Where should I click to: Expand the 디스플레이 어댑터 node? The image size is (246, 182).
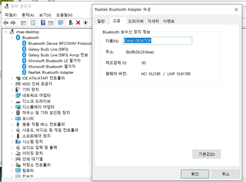pos(12,107)
